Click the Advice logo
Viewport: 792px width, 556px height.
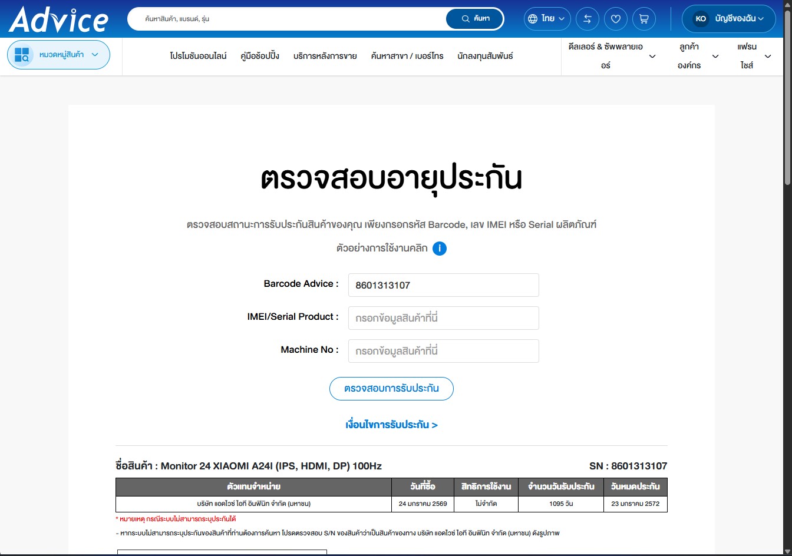58,19
